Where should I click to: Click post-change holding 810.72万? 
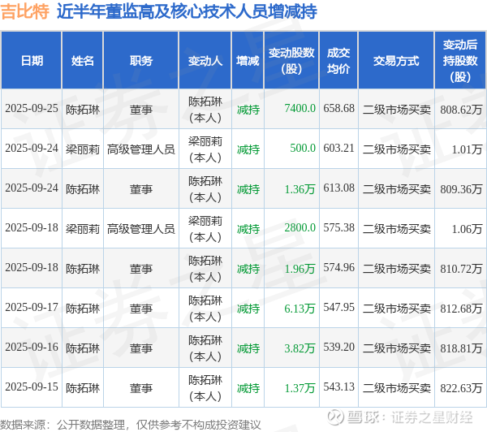click(x=461, y=268)
